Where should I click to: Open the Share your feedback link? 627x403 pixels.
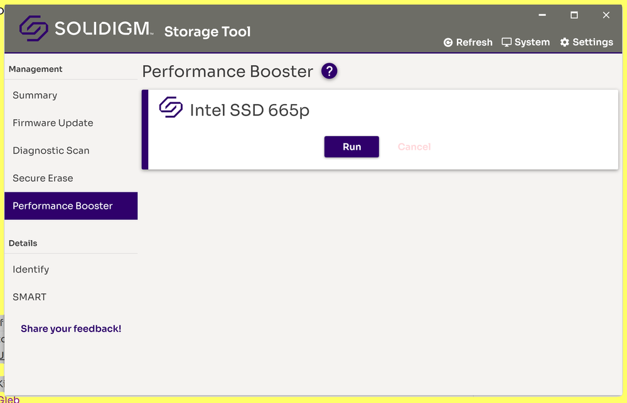(x=71, y=329)
